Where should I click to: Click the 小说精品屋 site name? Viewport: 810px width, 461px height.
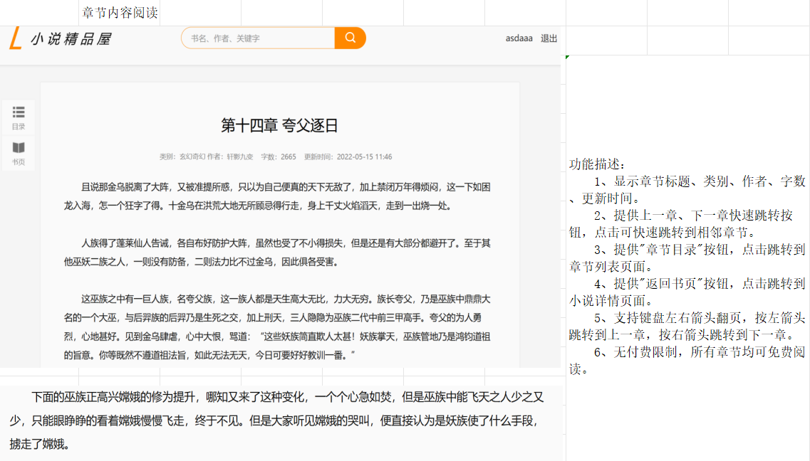tap(71, 38)
